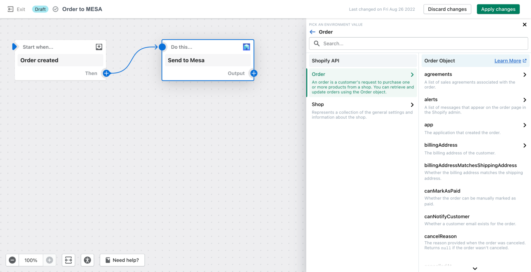Screen dimensions: 531x272
Task: Click the plus connector beside Then
Action: 106,73
